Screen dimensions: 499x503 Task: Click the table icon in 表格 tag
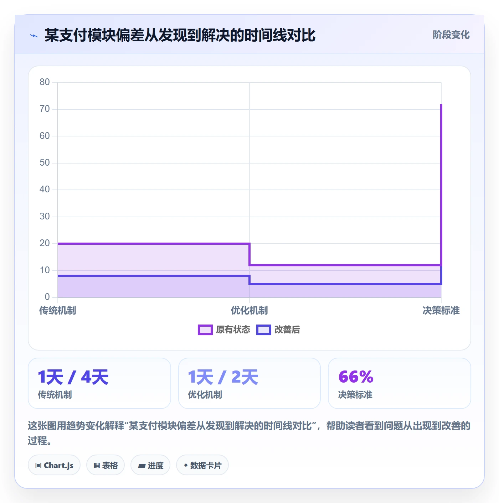(x=97, y=465)
